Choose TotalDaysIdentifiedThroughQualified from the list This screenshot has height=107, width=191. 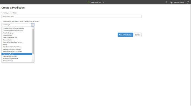pos(17,28)
